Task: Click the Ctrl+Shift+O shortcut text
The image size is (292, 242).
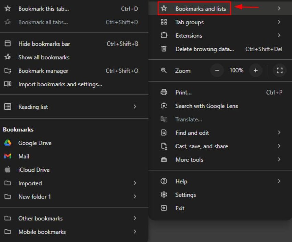Action: pos(122,71)
